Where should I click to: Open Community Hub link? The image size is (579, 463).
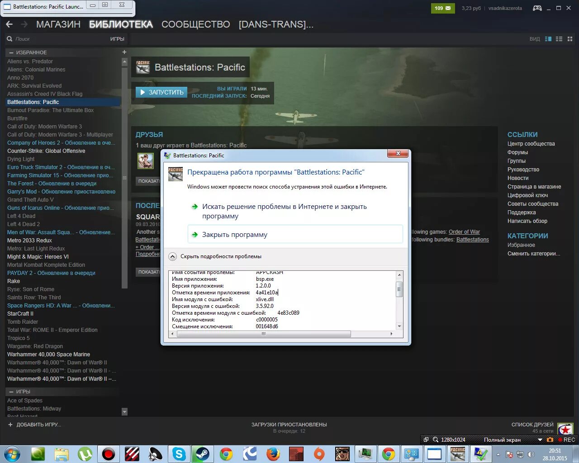pos(531,144)
